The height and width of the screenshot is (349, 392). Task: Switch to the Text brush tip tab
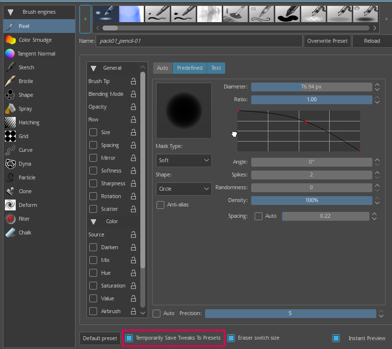216,68
